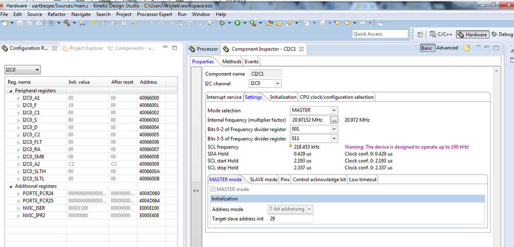Open the I2C0 peripheral dropdown
This screenshot has width=514, height=247.
(x=22, y=70)
